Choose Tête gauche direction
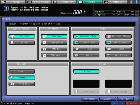The width and height of the screenshot is (140, 105). click(54, 43)
